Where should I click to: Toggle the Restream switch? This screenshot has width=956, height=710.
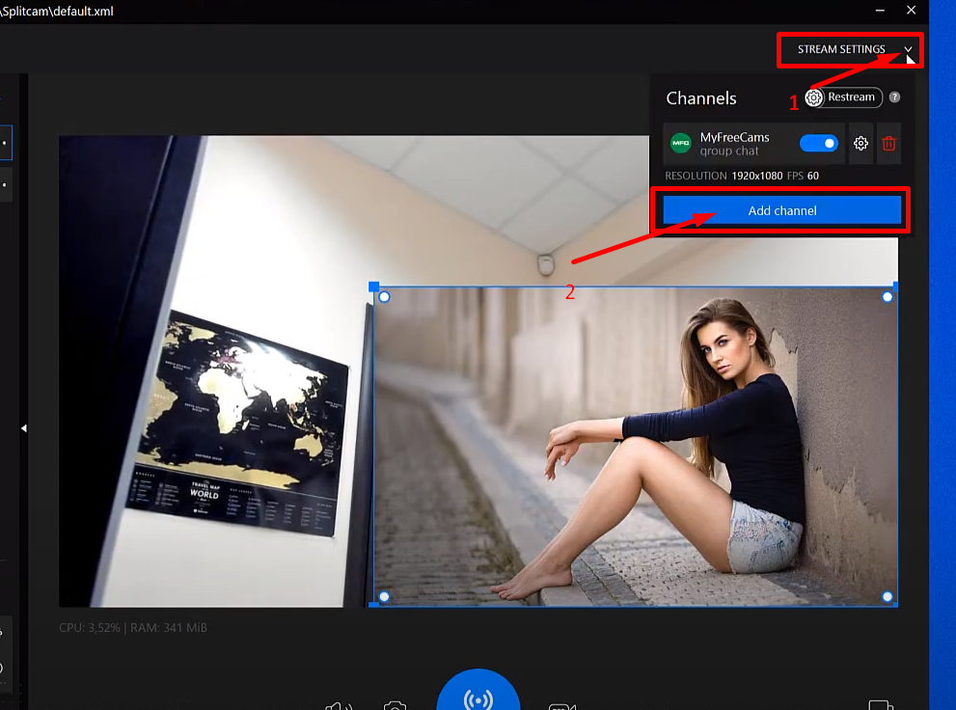click(x=843, y=97)
